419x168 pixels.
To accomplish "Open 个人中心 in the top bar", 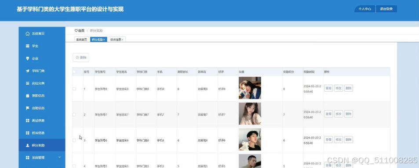I will (x=365, y=9).
